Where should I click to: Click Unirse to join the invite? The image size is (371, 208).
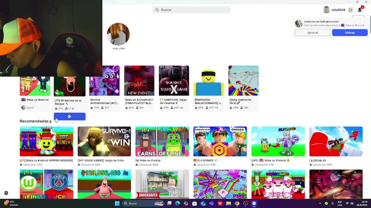coord(350,33)
